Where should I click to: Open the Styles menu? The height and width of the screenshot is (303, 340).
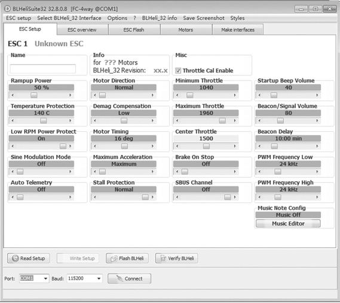coord(237,18)
